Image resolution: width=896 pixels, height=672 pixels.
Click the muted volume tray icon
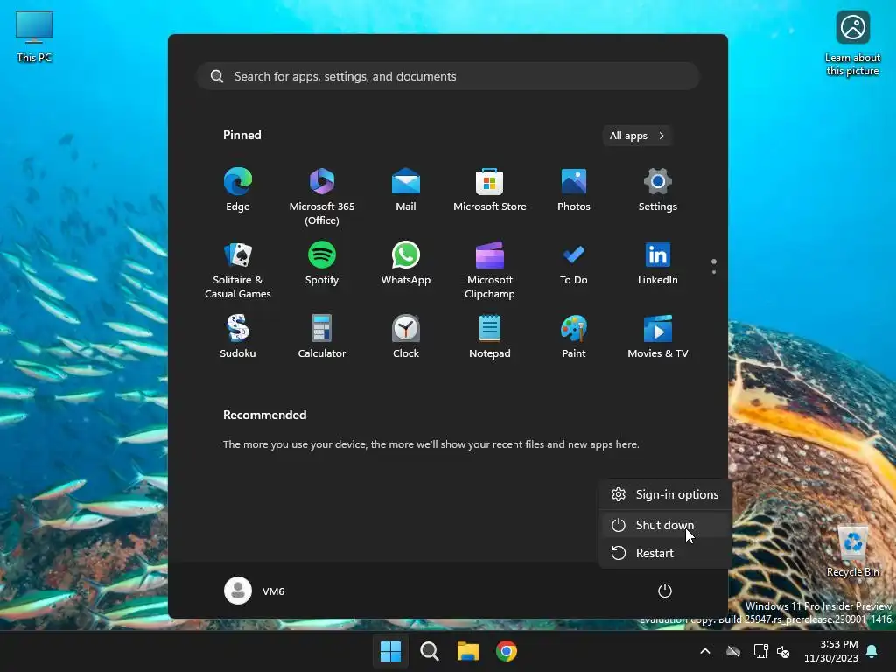click(x=783, y=651)
